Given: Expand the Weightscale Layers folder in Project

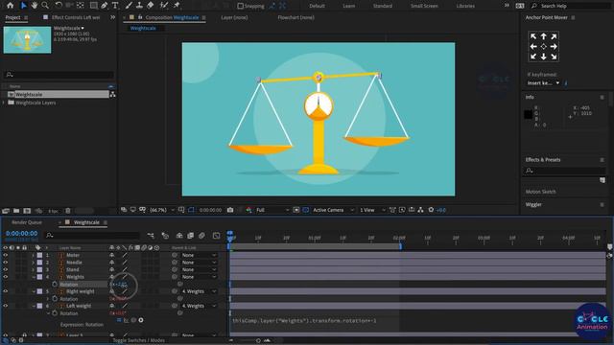Looking at the screenshot, I should pos(4,103).
